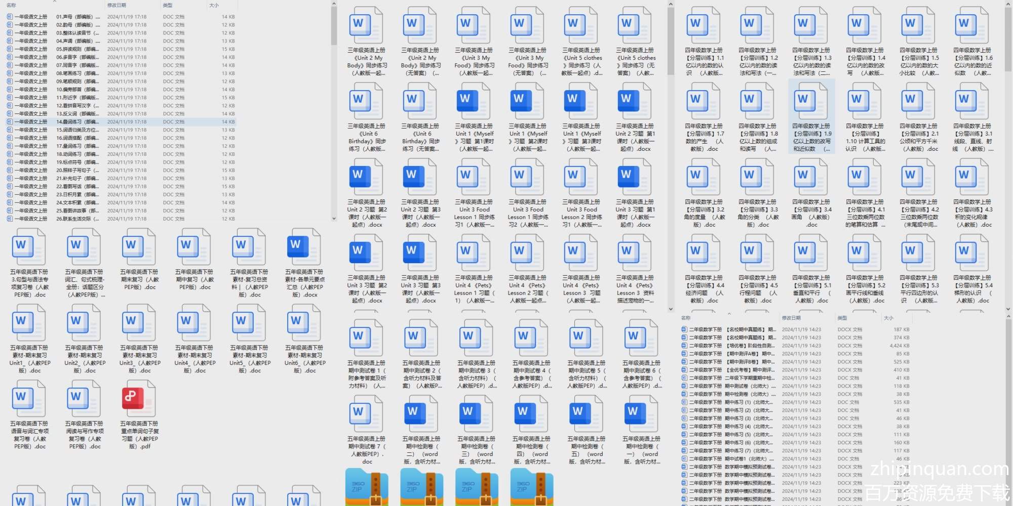This screenshot has height=506, width=1013.
Task: Select the 14.叠词练习 row in 一年级语文上册 list
Action: [x=76, y=122]
